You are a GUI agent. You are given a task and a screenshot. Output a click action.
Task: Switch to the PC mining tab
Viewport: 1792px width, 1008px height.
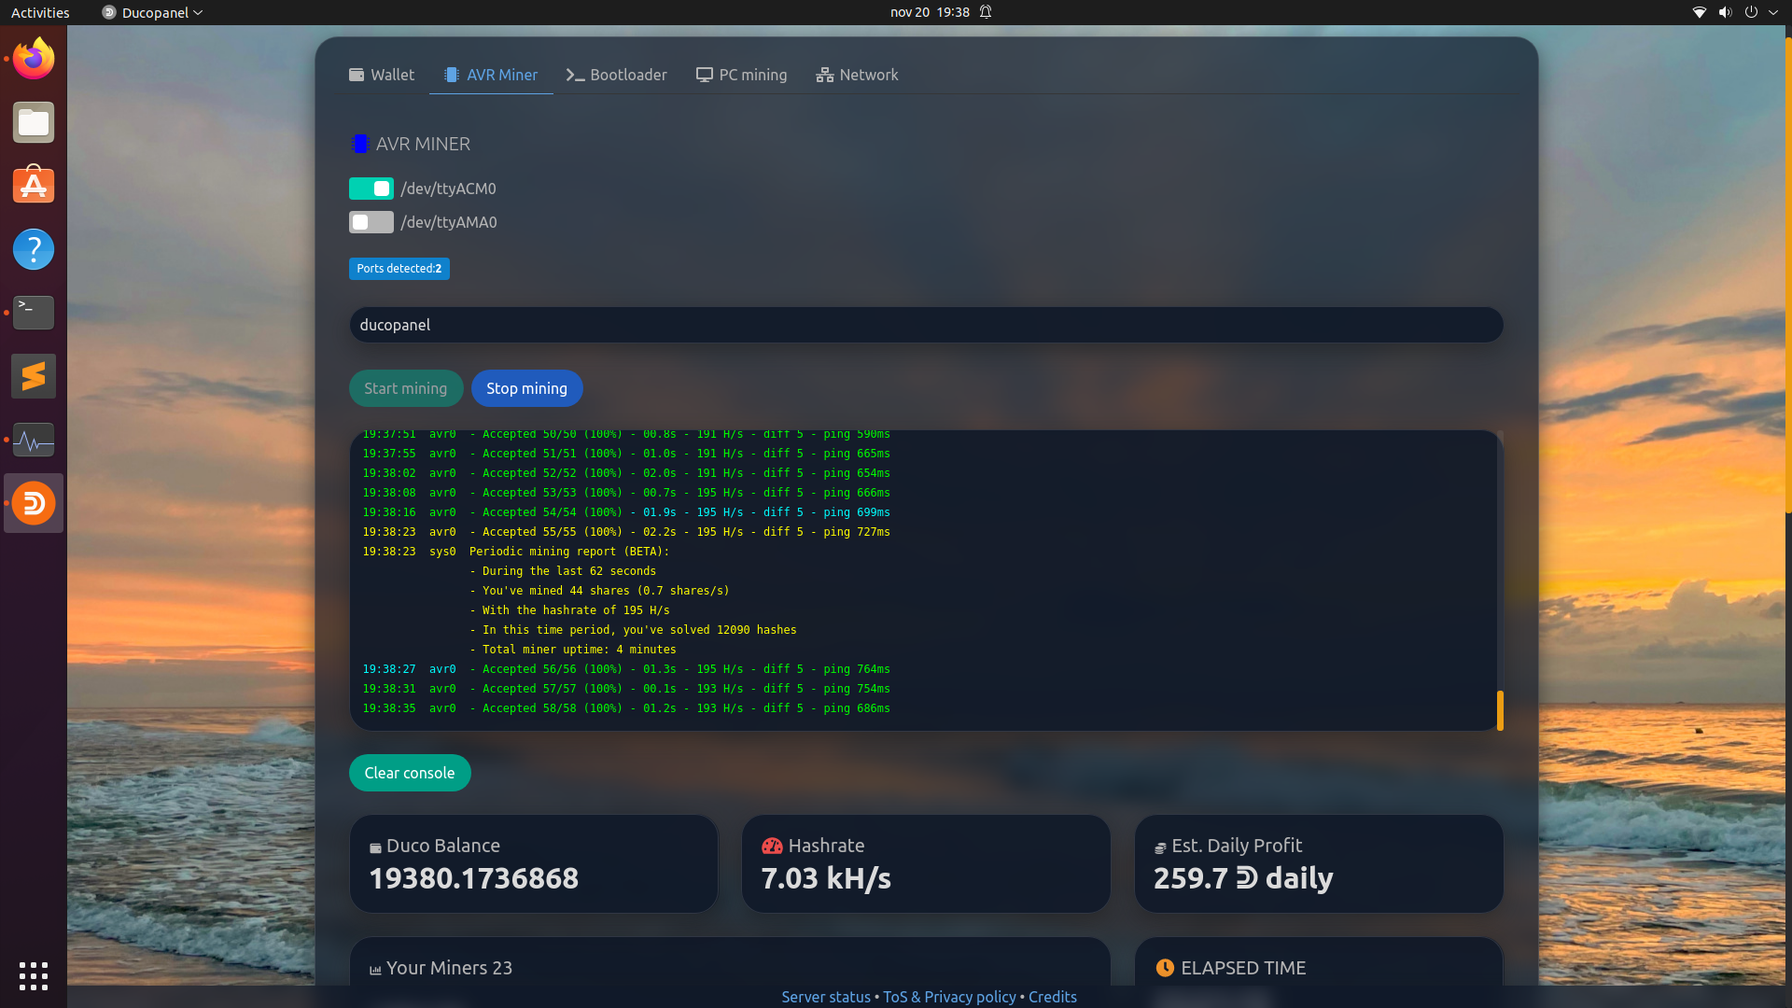tap(741, 75)
